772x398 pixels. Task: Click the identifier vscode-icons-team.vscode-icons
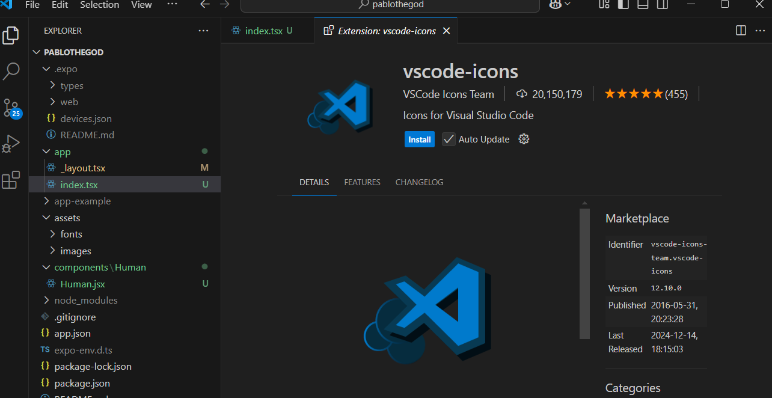[x=679, y=257]
